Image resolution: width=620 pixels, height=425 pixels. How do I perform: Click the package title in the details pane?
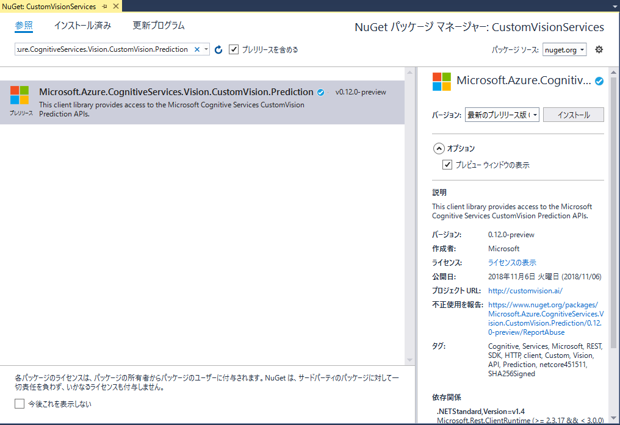click(524, 80)
